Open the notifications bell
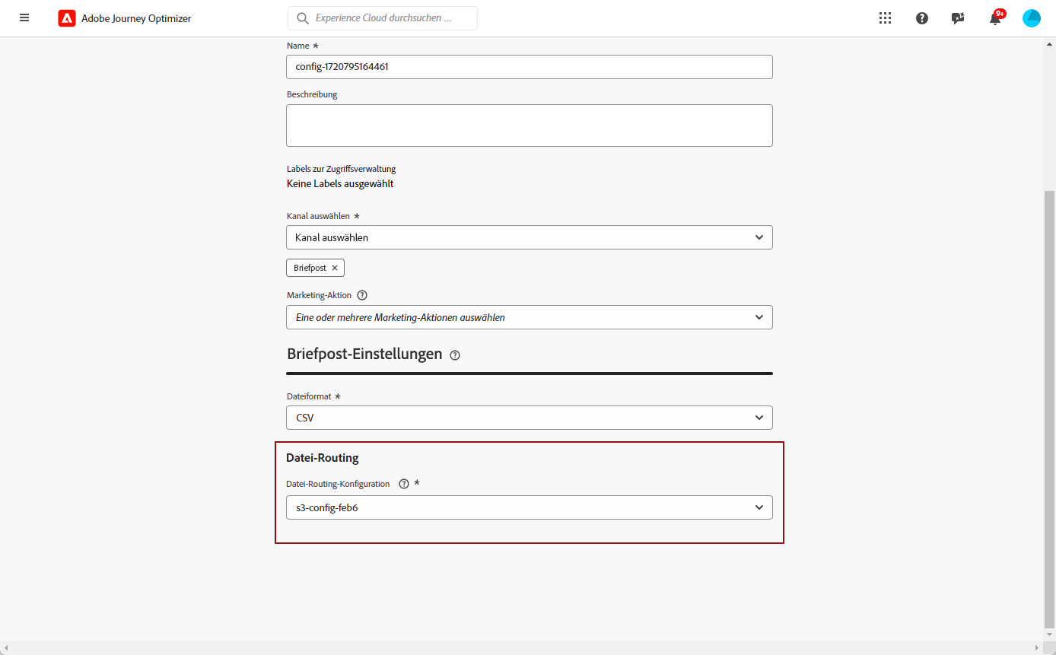1056x655 pixels. [x=994, y=19]
